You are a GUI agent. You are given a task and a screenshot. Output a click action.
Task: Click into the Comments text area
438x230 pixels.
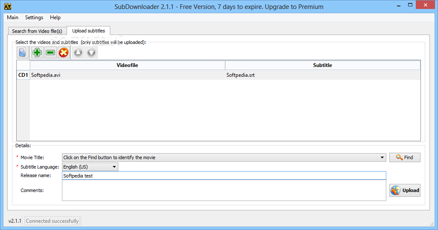click(224, 190)
